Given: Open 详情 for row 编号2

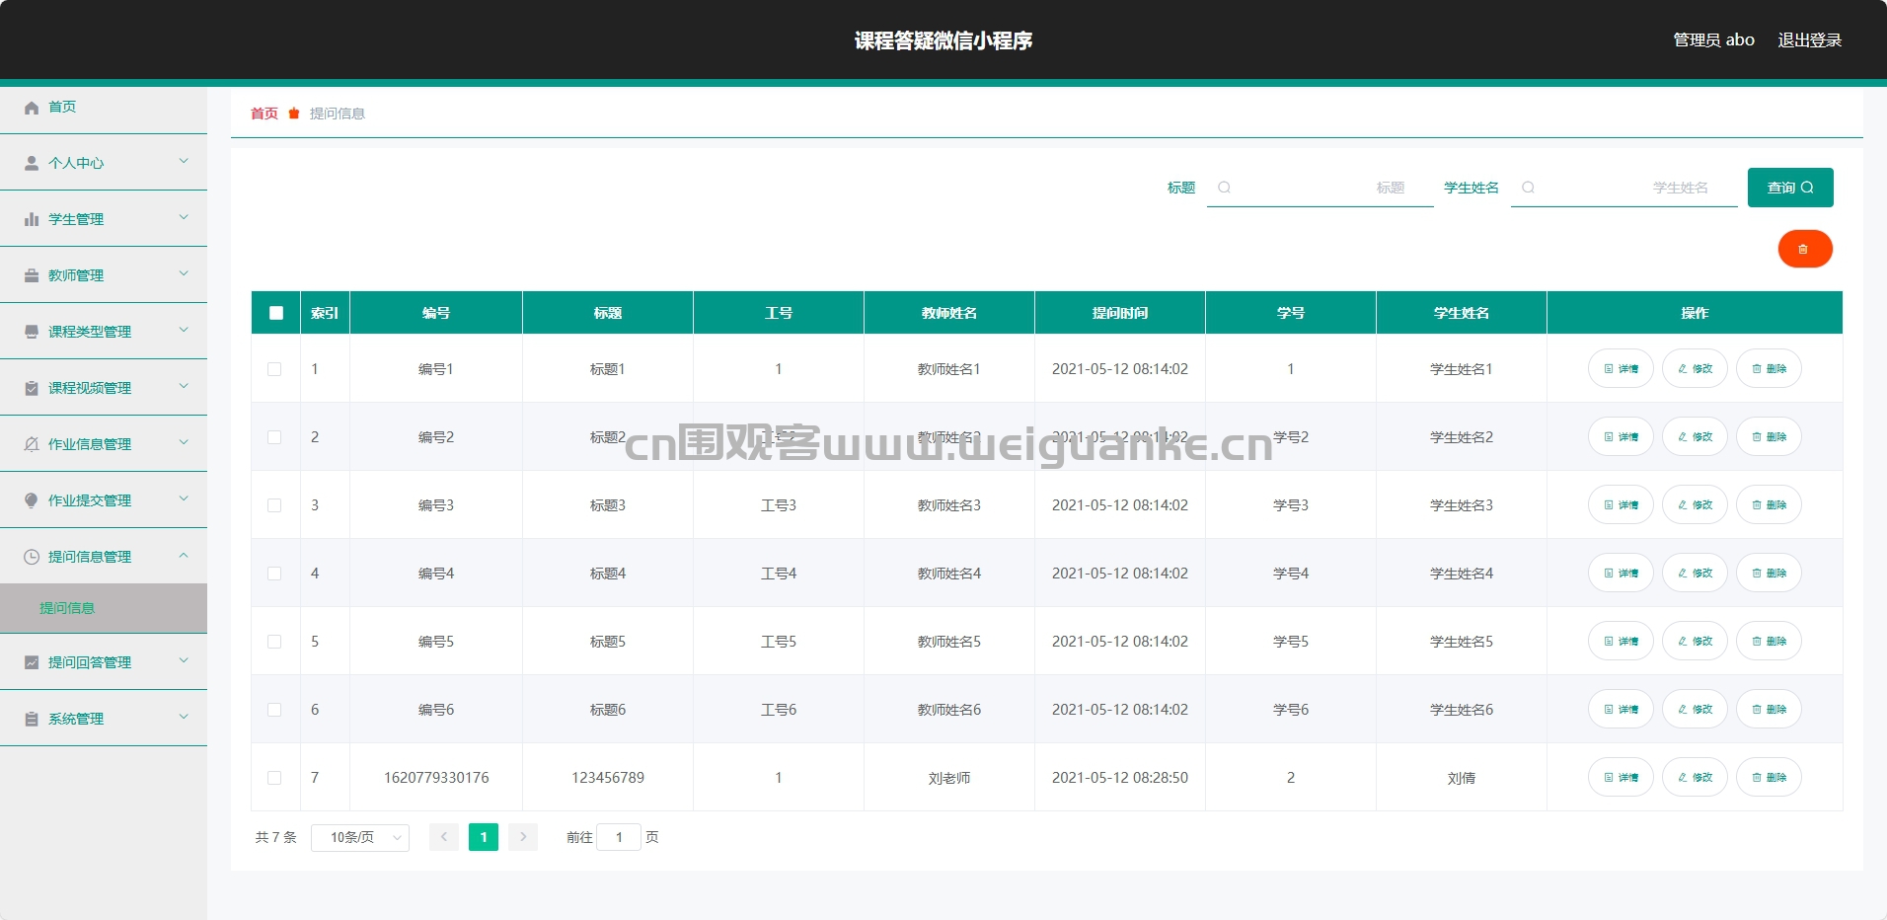Looking at the screenshot, I should click(1621, 437).
